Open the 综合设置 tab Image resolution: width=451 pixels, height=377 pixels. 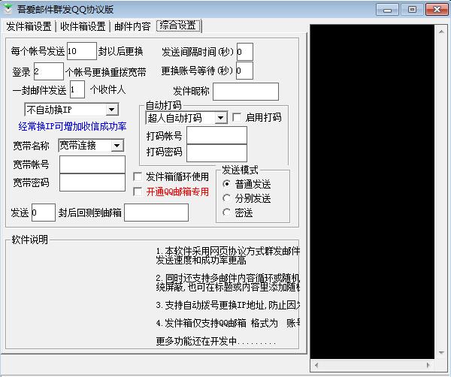coord(178,26)
